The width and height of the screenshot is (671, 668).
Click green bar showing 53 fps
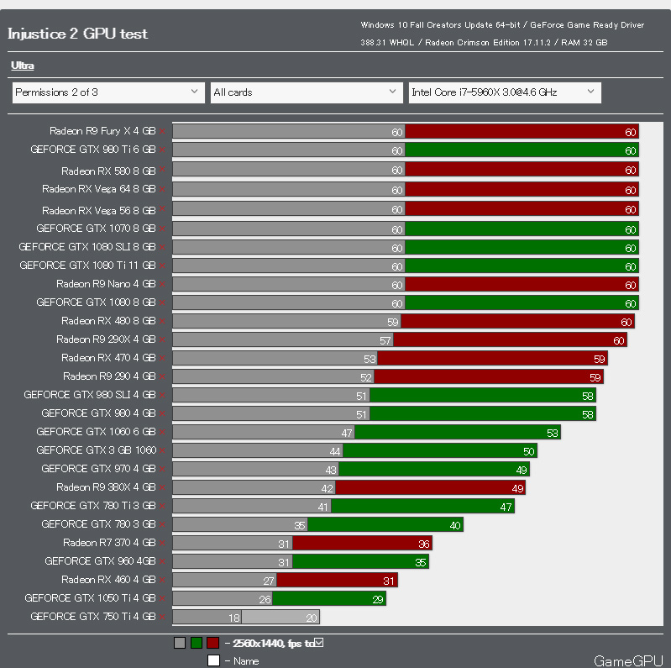[458, 433]
